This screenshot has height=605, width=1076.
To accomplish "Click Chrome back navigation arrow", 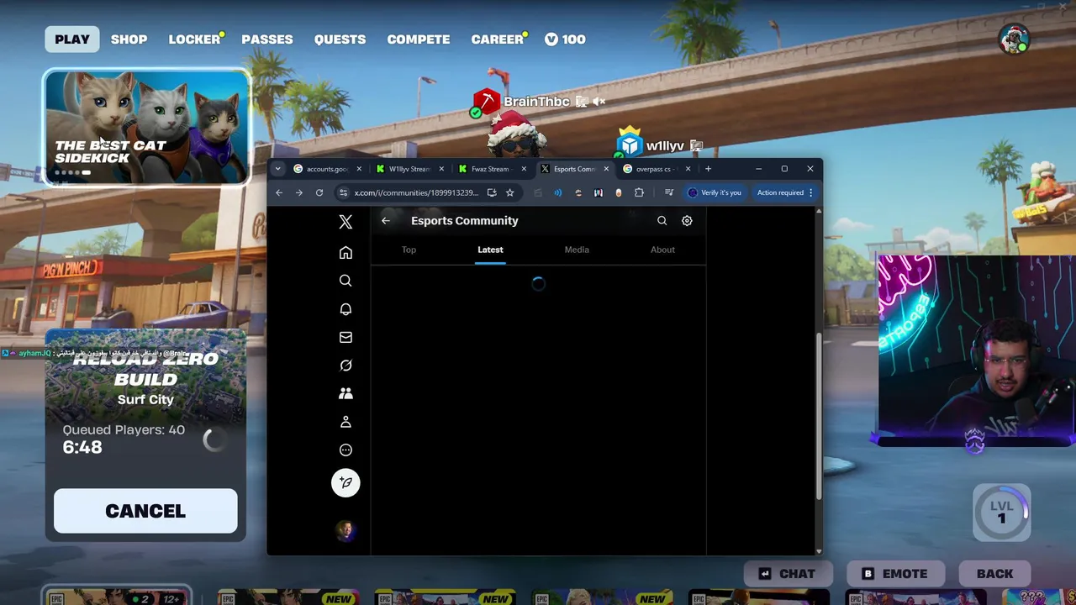I will coord(279,192).
